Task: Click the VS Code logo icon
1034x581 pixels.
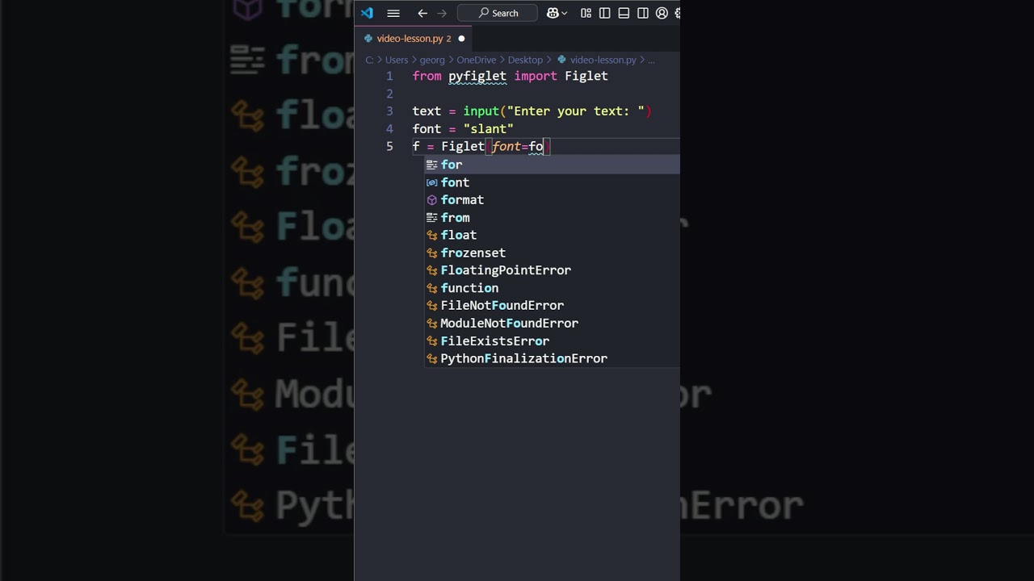Action: click(367, 13)
